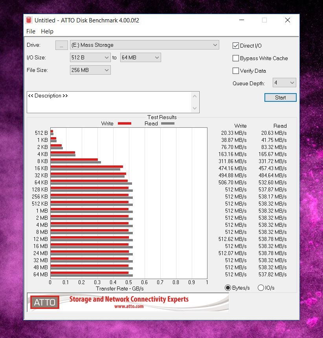Click the ATTO Disk Benchmark app icon
Image resolution: width=323 pixels, height=338 pixels.
click(x=29, y=20)
